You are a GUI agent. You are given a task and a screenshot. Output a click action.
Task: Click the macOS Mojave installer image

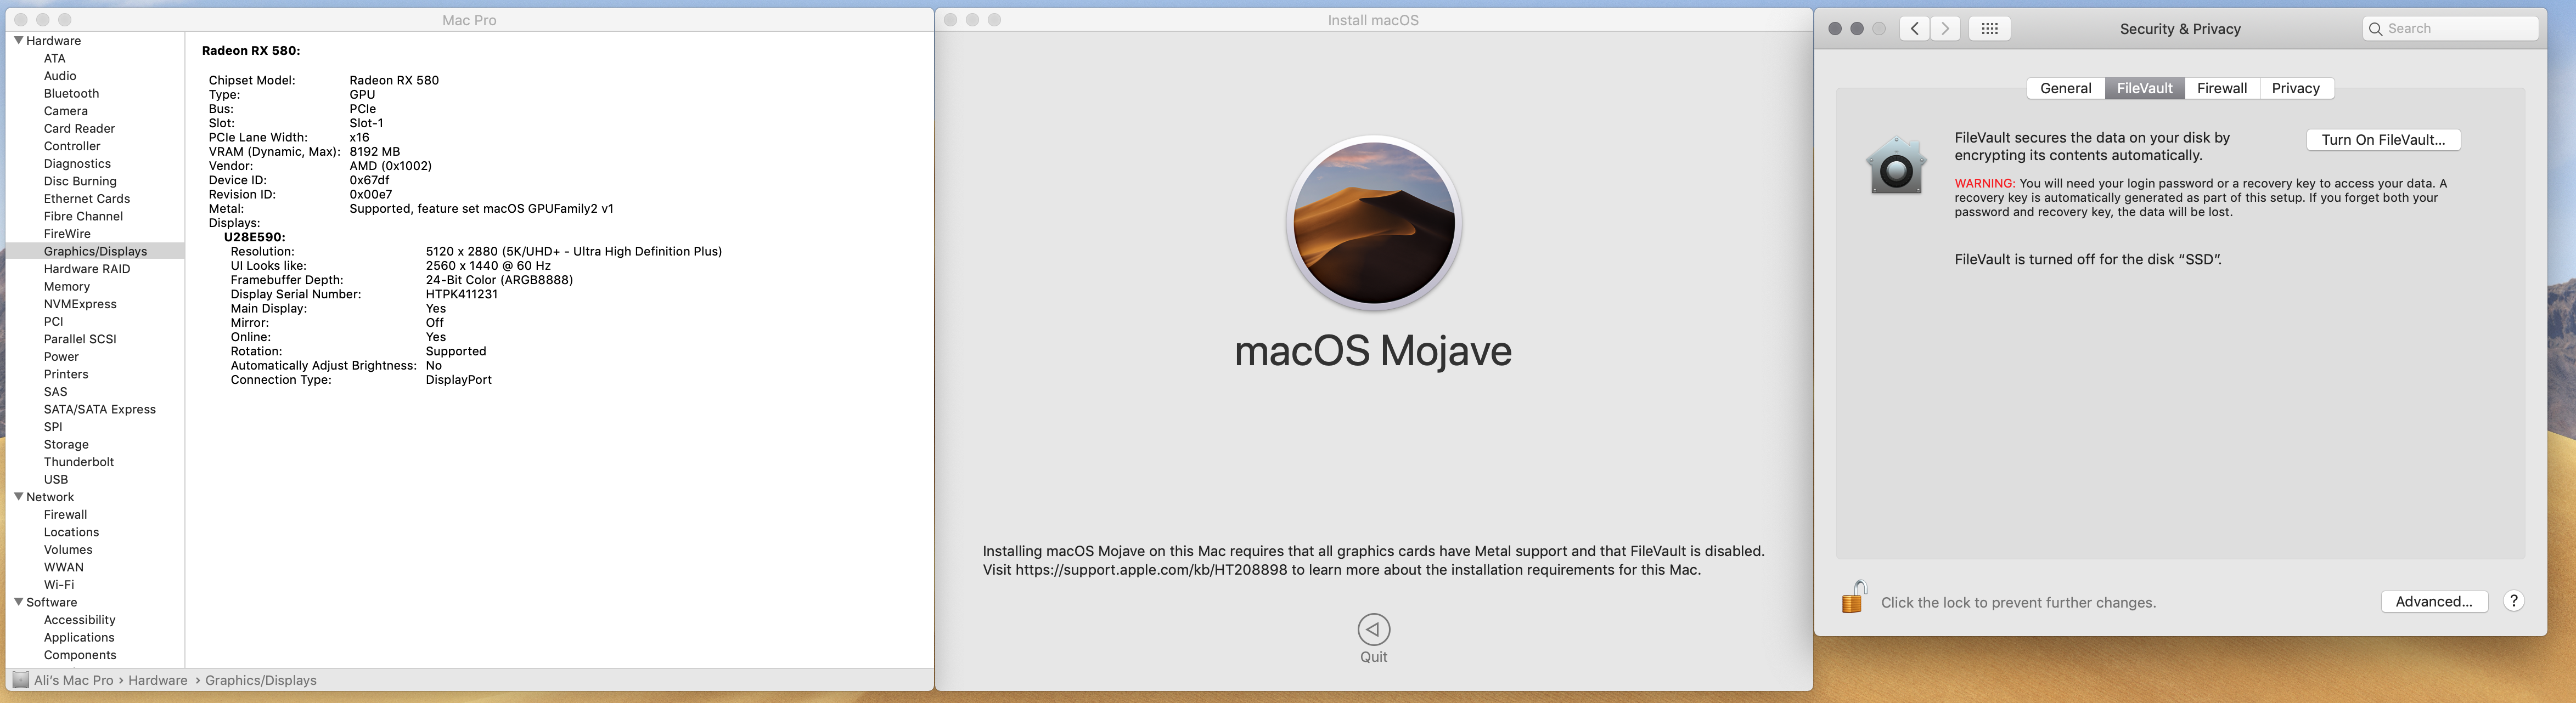(x=1373, y=223)
